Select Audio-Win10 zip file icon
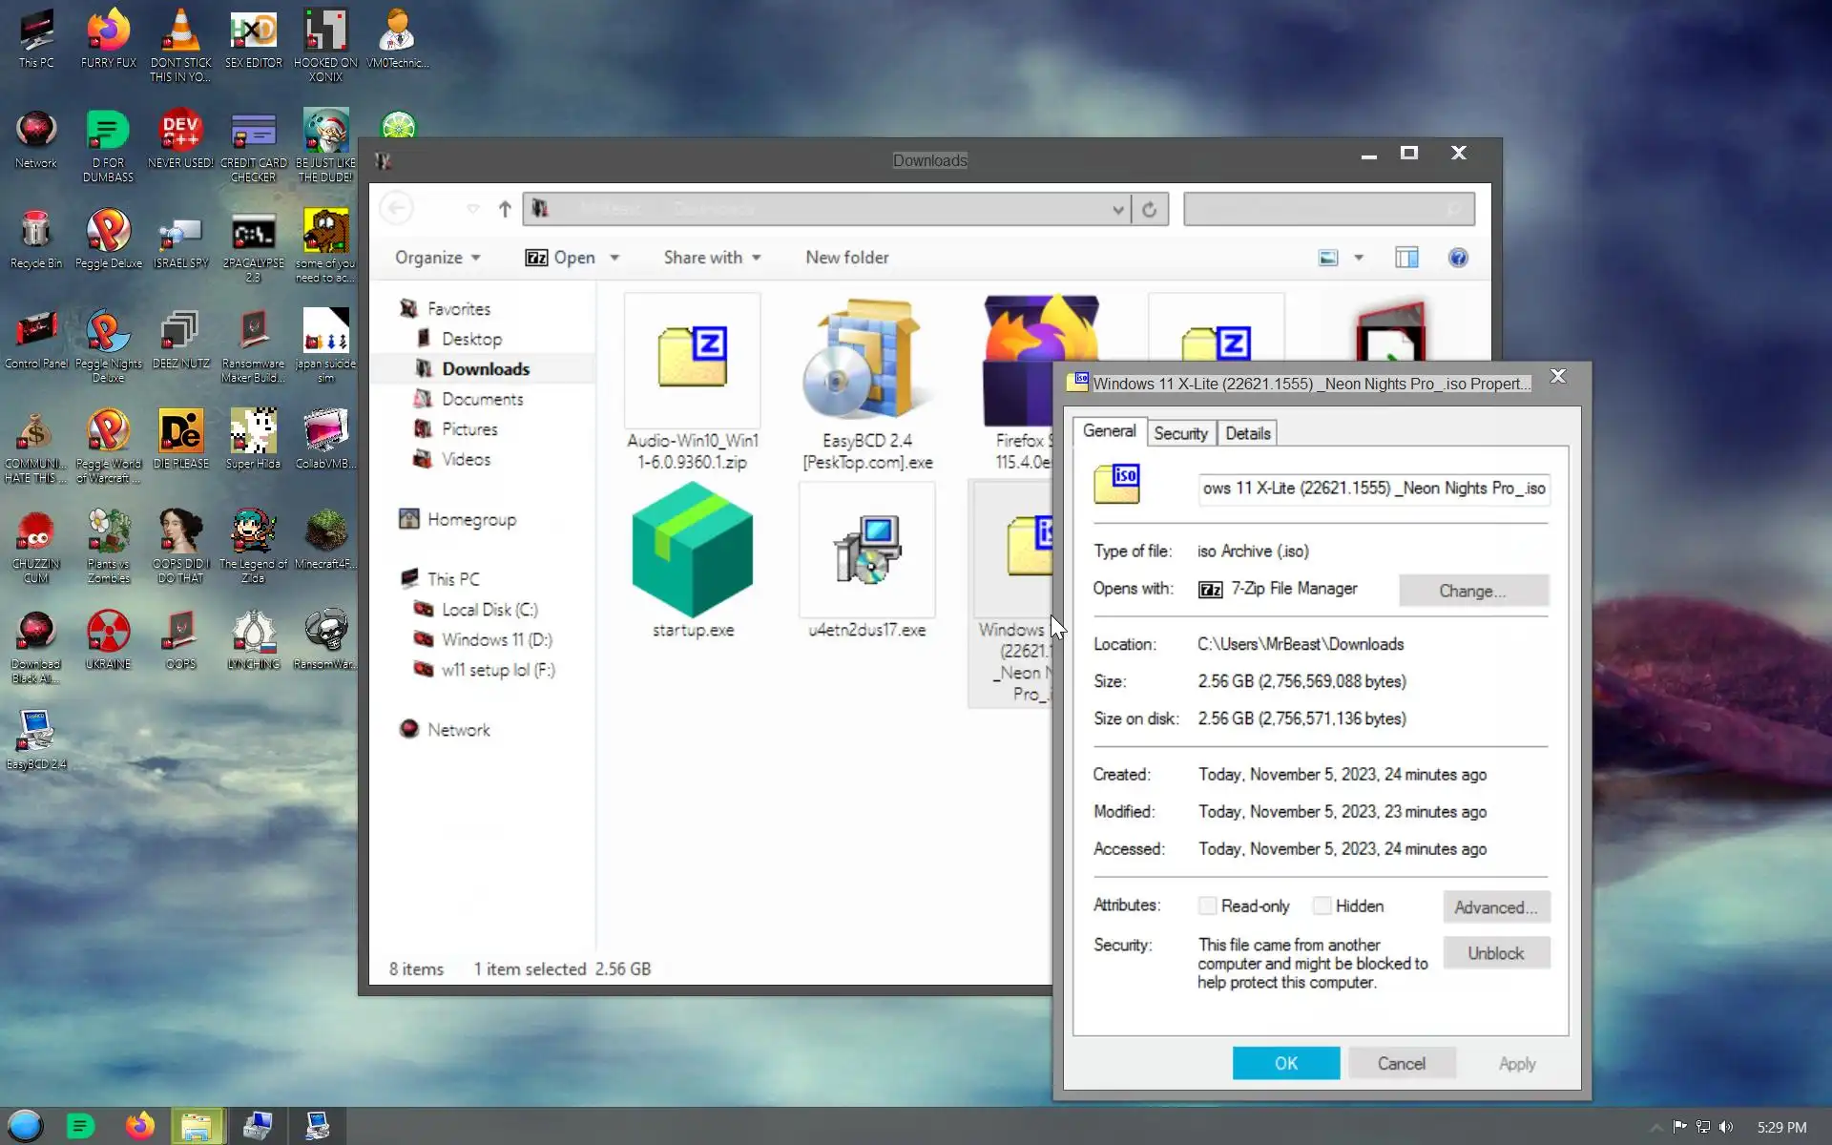Viewport: 1832px width, 1145px height. (692, 358)
